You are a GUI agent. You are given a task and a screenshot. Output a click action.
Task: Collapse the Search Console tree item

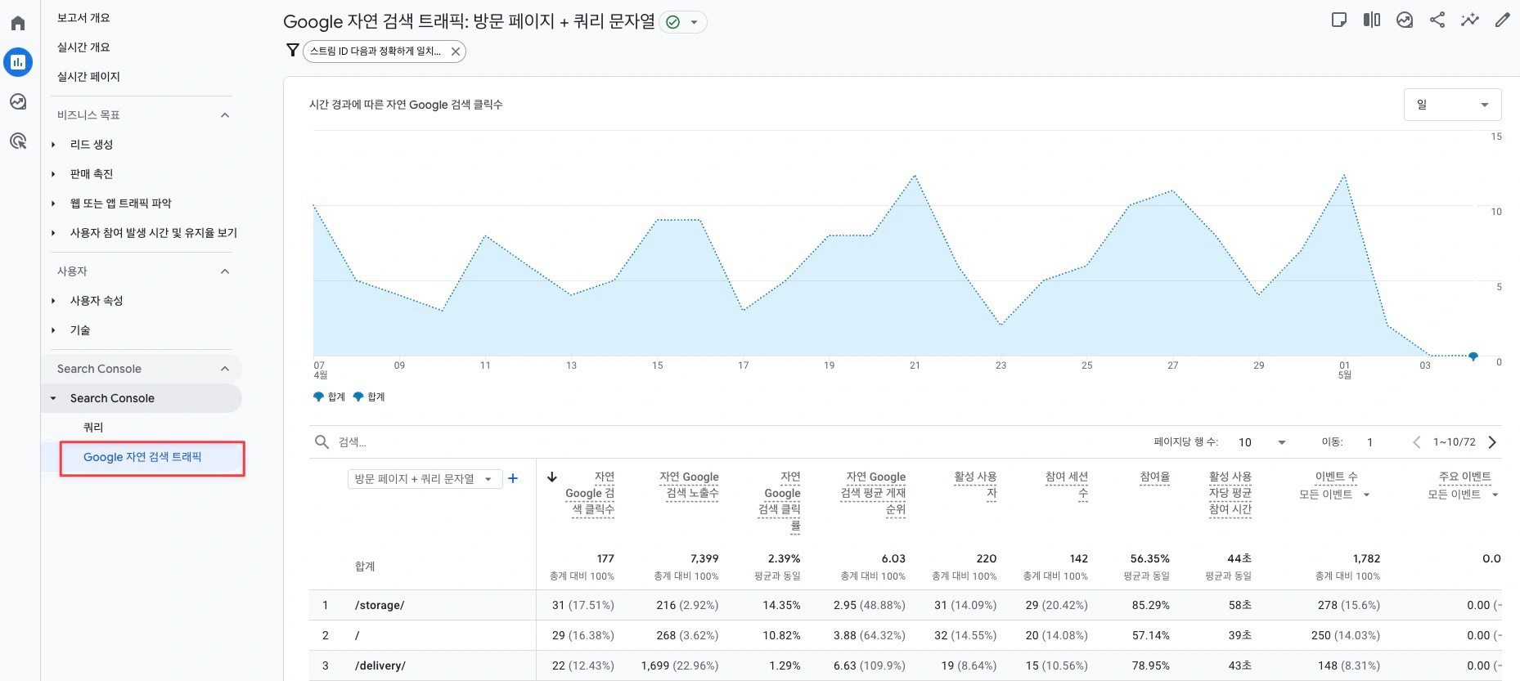tap(54, 398)
